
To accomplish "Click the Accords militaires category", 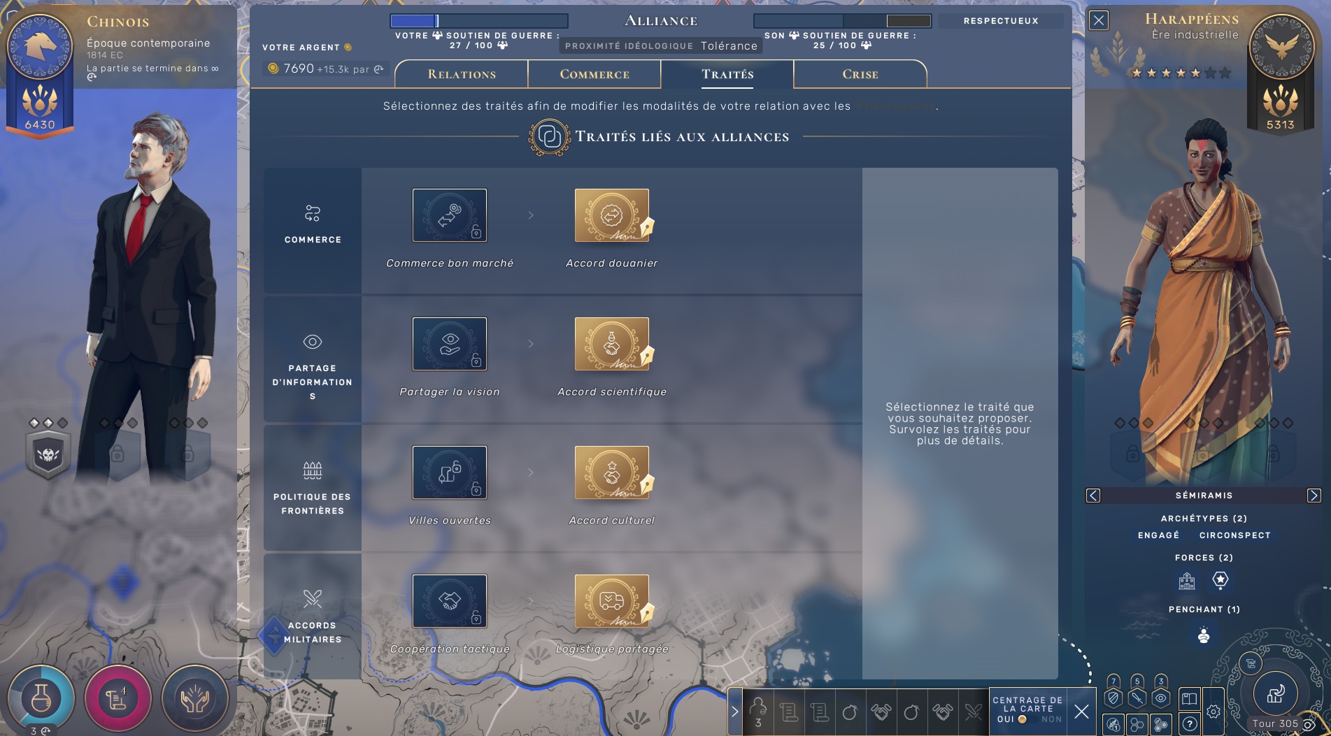I will pyautogui.click(x=313, y=616).
